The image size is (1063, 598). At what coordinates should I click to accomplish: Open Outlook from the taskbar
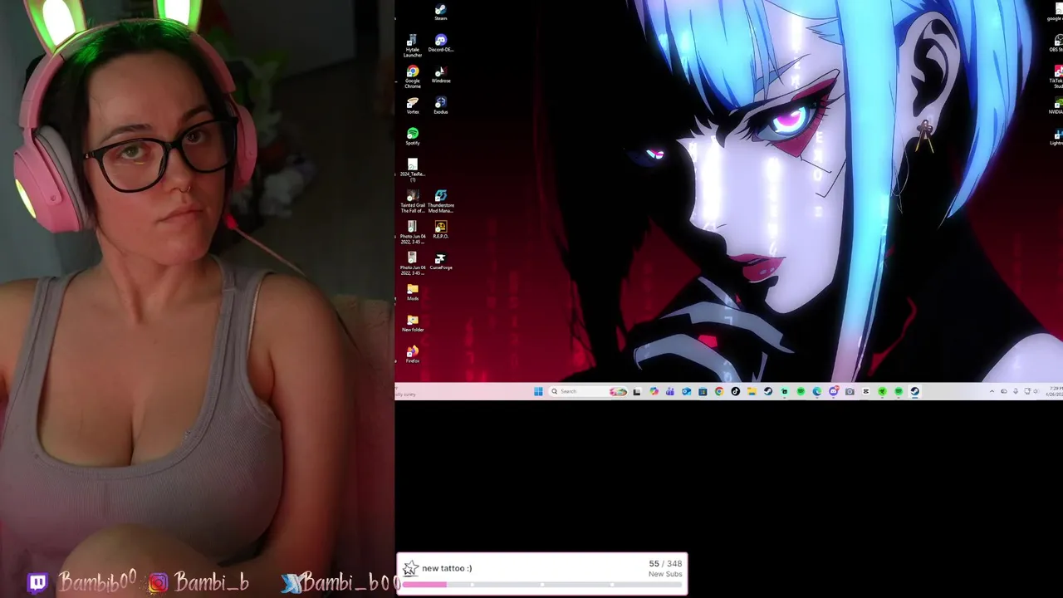[686, 391]
